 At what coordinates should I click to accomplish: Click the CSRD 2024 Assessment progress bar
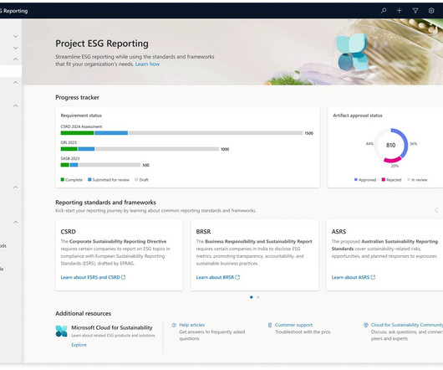click(181, 133)
